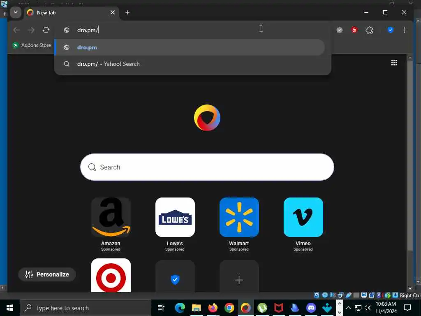The width and height of the screenshot is (421, 316).
Task: Open the blue shield shortcut tile
Action: (175, 277)
